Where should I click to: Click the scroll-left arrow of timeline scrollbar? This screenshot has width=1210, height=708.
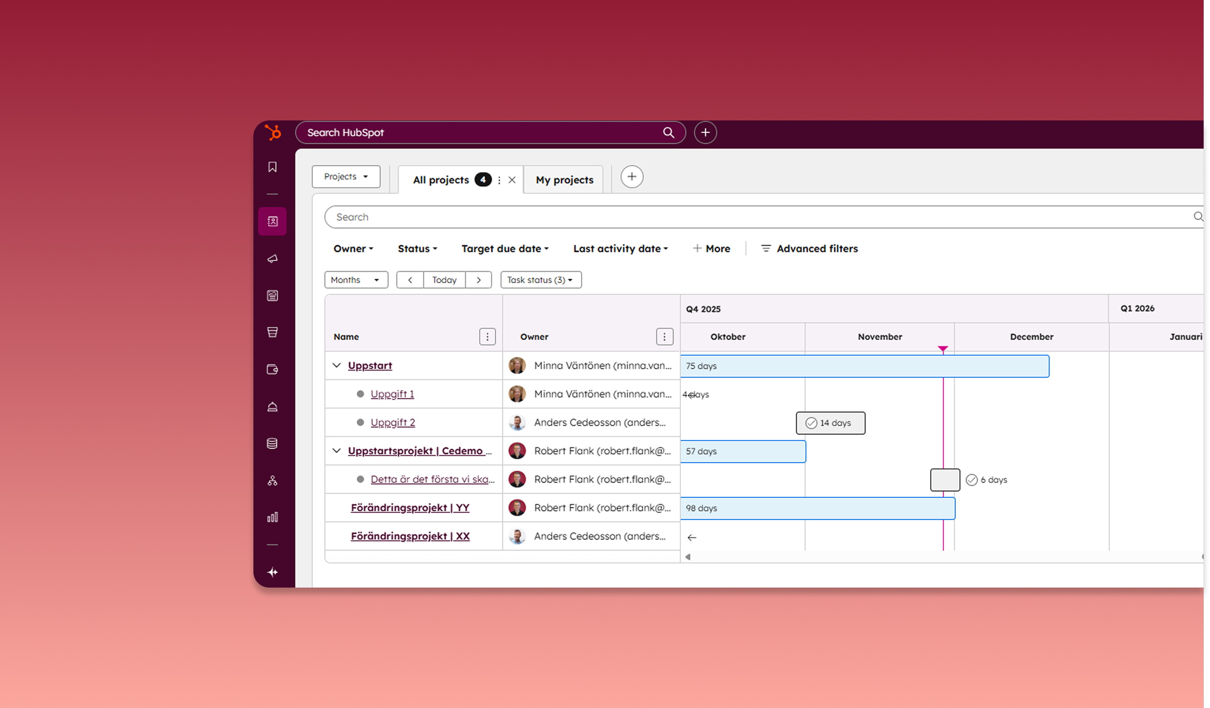pyautogui.click(x=688, y=557)
